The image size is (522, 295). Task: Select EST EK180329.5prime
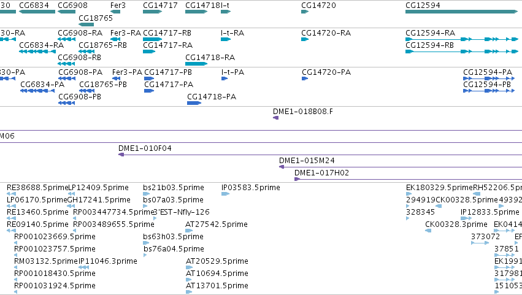coord(439,188)
